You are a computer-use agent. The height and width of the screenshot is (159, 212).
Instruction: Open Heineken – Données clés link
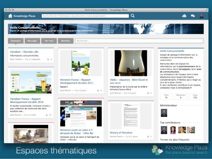[x=24, y=52]
